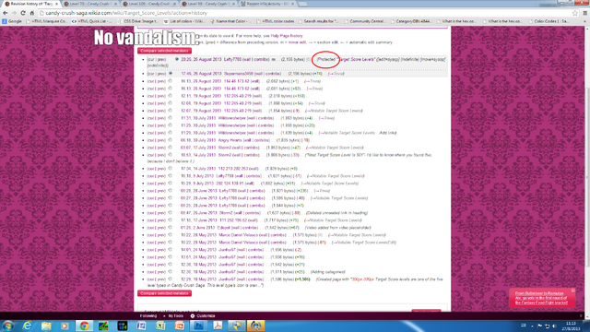Show hidden system tray icons arrow

click(x=532, y=326)
